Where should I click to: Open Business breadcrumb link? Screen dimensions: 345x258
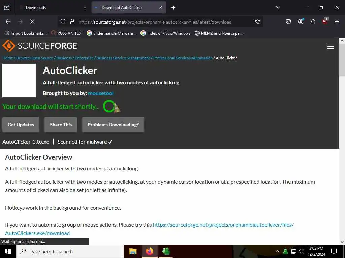[64, 58]
